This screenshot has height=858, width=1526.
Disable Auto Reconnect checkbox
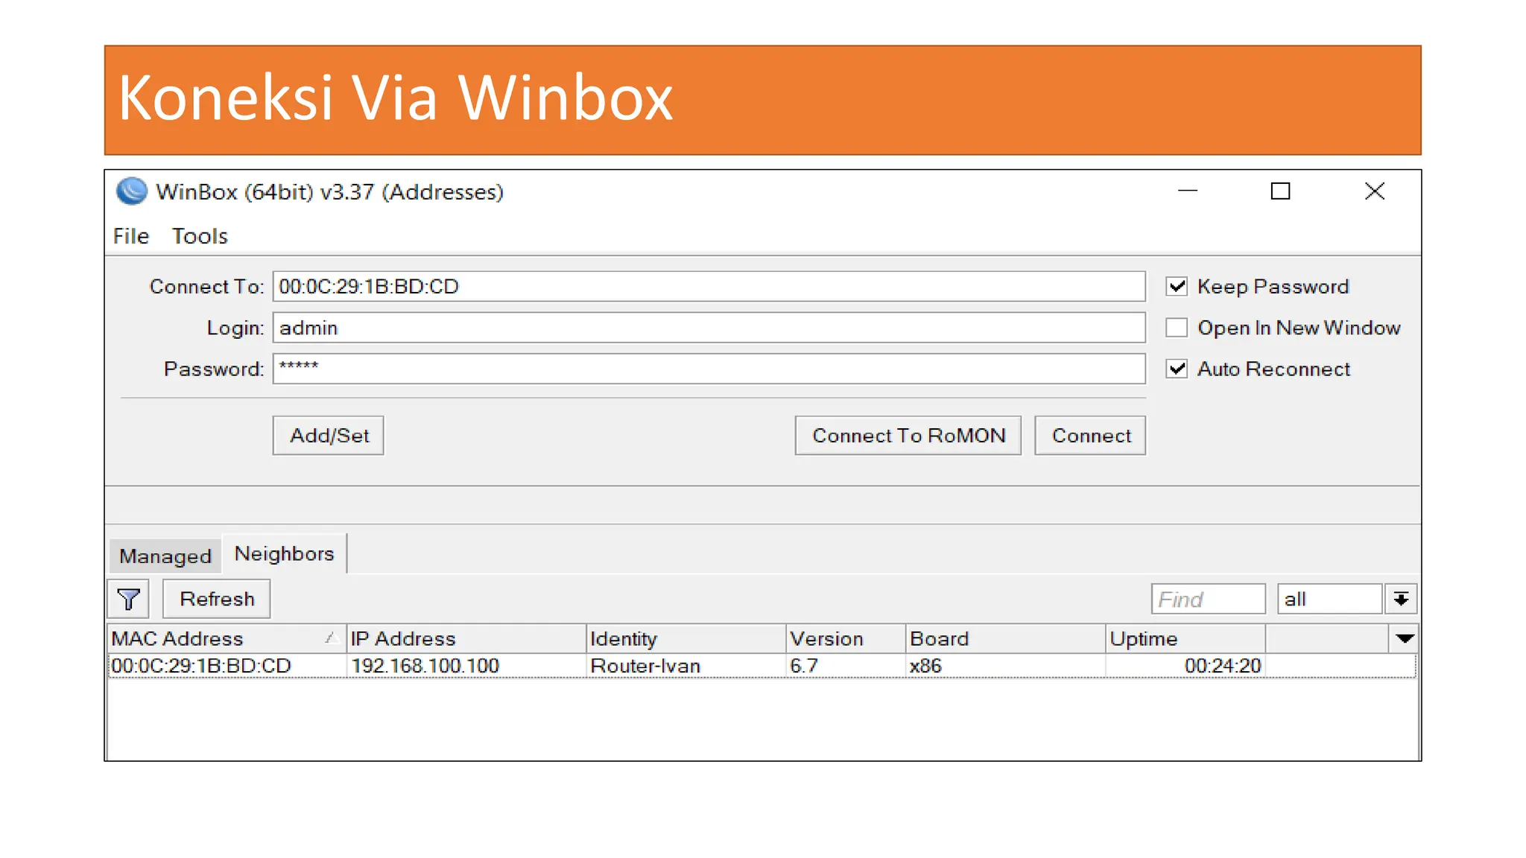(x=1177, y=369)
